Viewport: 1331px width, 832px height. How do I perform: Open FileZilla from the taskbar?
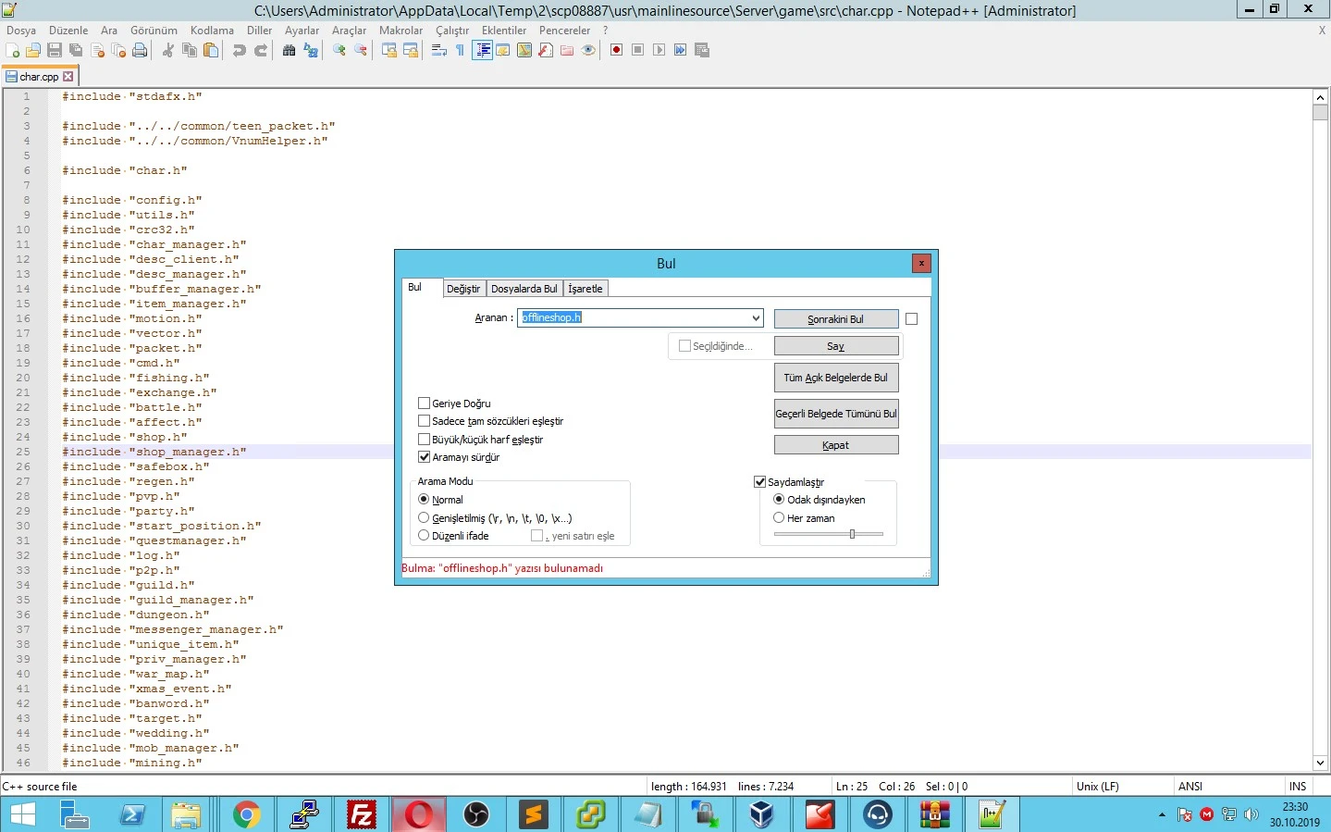click(361, 814)
